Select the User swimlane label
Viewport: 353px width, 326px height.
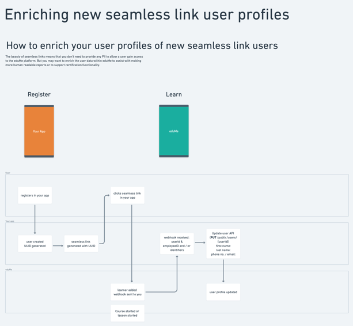click(x=7, y=173)
